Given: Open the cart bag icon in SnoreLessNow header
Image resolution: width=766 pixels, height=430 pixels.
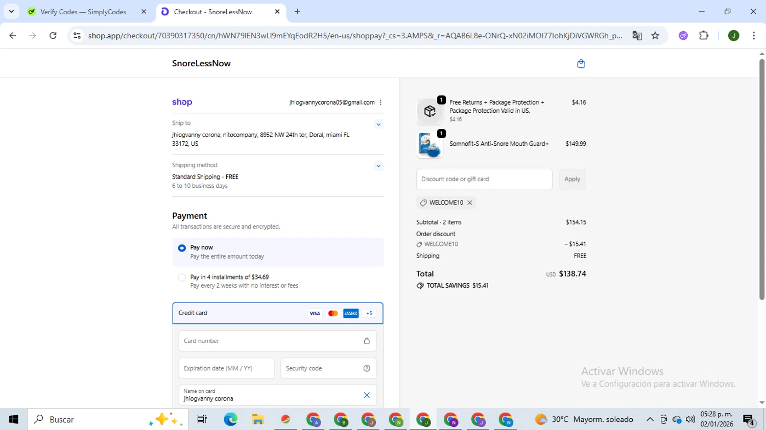Looking at the screenshot, I should [x=581, y=64].
